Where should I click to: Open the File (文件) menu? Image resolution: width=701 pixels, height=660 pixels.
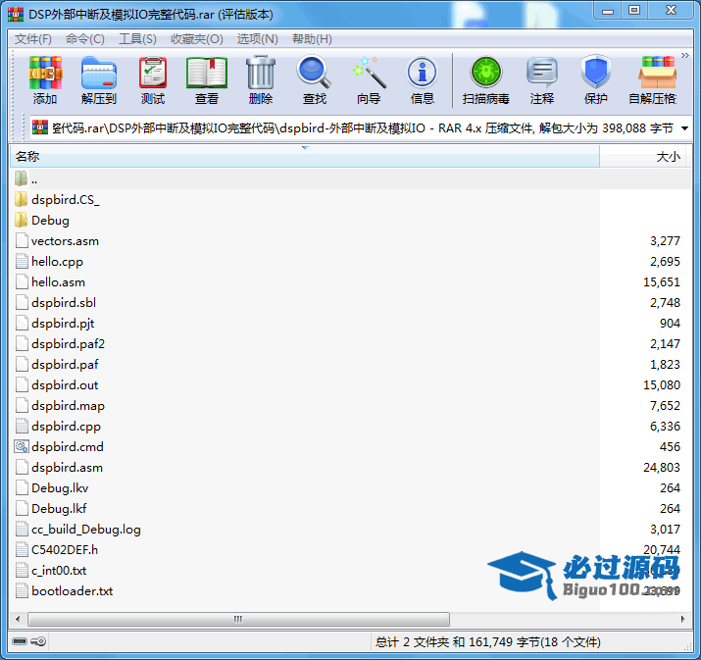pos(33,39)
